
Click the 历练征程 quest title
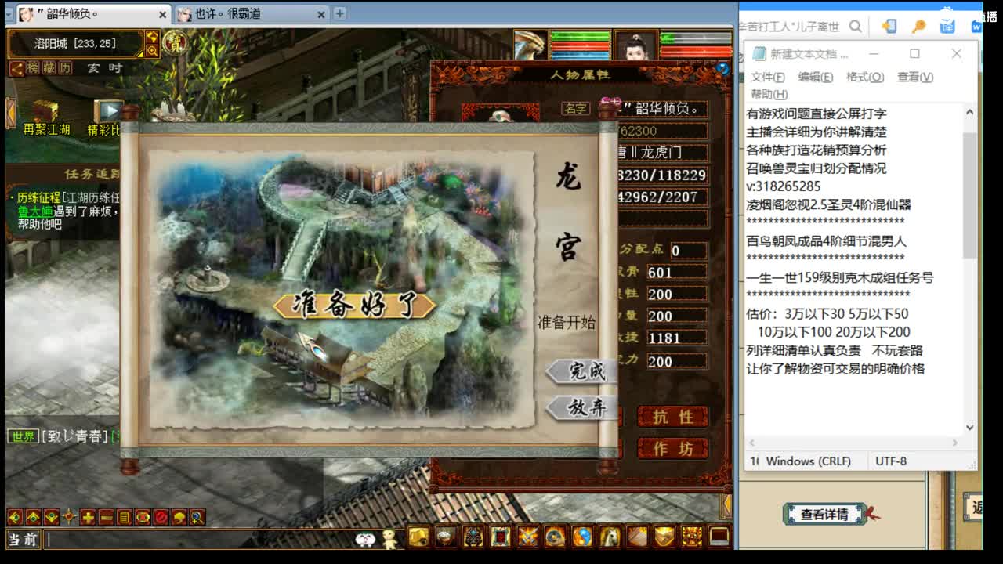tap(38, 197)
